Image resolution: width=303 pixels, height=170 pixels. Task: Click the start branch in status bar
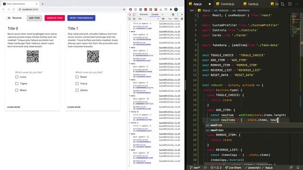pyautogui.click(x=195, y=168)
